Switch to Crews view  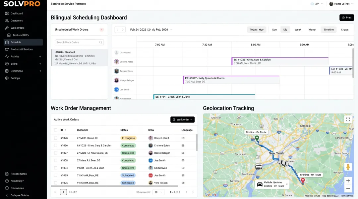tap(344, 30)
